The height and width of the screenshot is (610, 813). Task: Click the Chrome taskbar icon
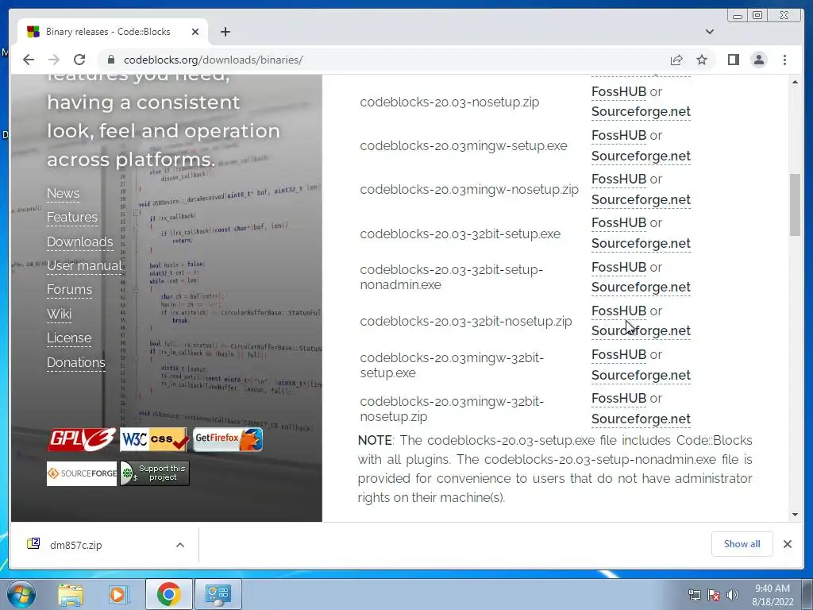click(x=168, y=594)
